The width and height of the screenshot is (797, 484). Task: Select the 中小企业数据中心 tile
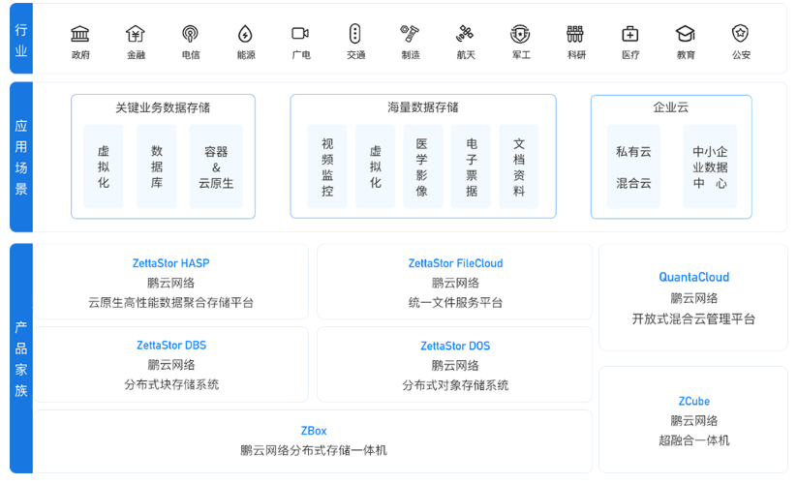710,166
